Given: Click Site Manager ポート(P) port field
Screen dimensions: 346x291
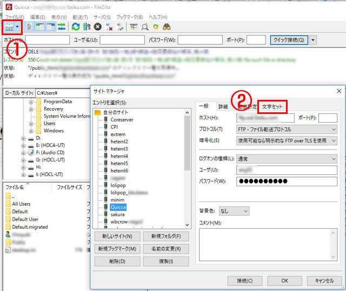Looking at the screenshot, I should point(328,118).
